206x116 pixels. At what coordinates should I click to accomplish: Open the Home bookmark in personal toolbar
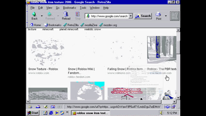(35, 25)
